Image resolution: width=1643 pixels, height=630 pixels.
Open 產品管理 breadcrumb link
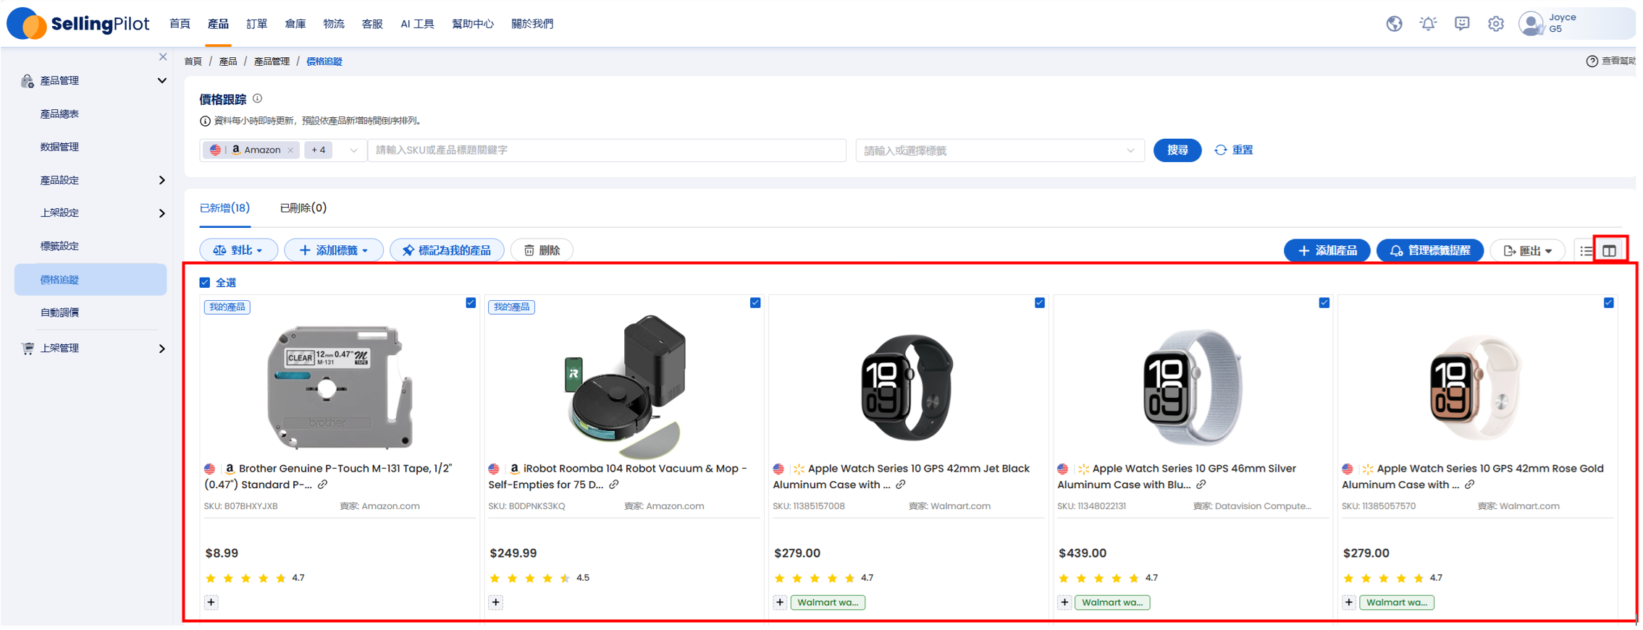click(272, 61)
